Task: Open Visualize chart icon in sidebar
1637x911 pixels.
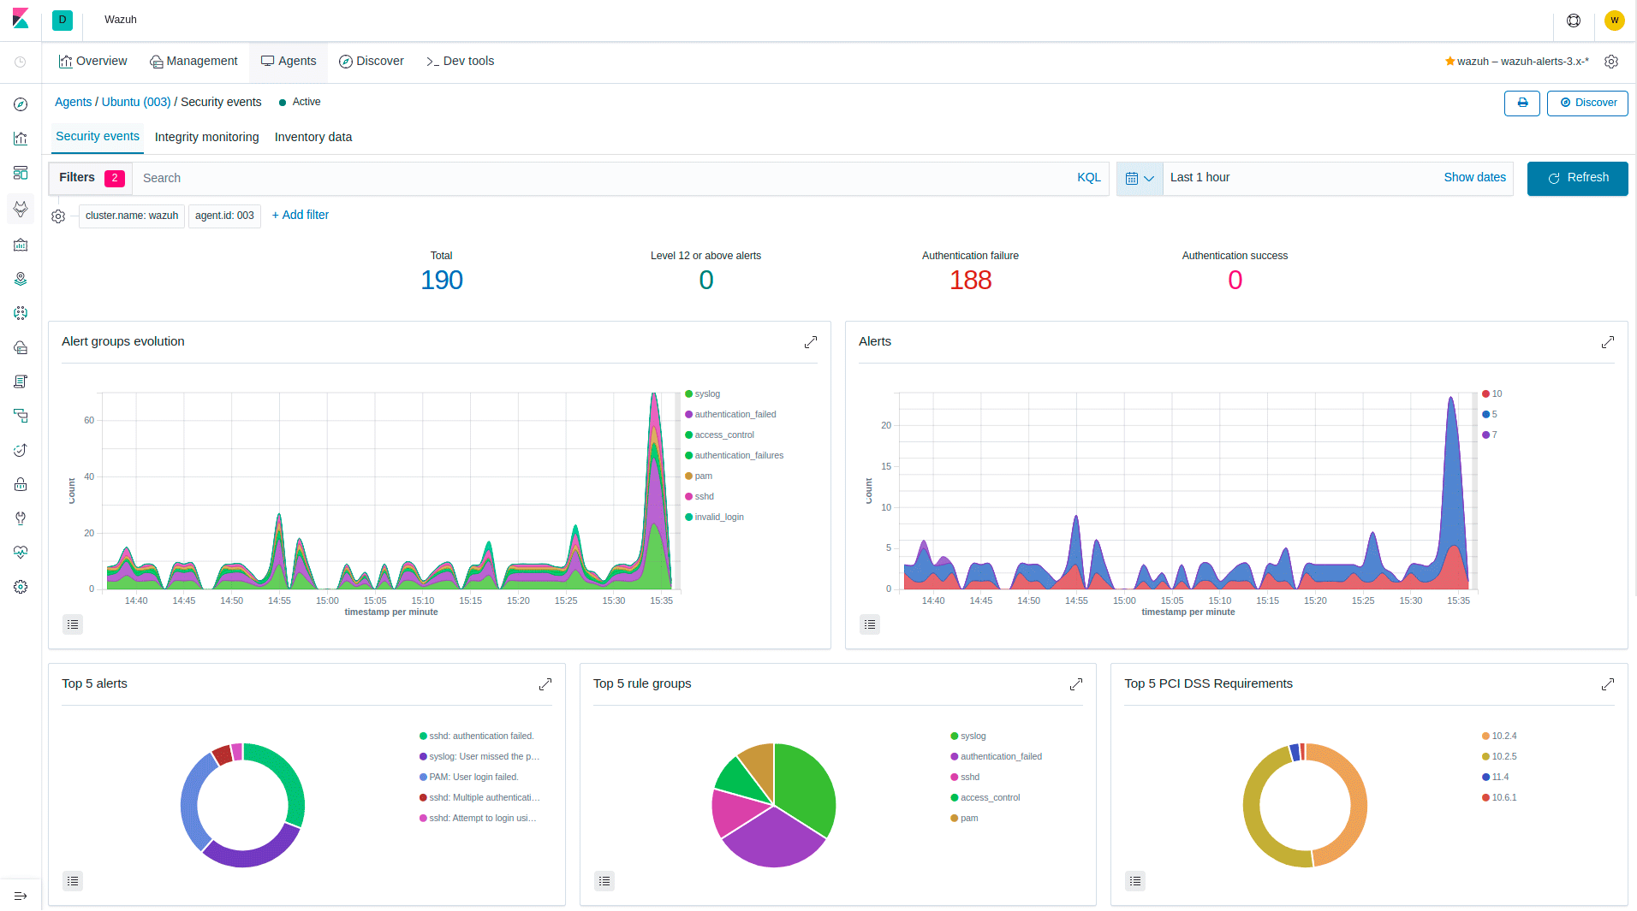Action: click(21, 139)
